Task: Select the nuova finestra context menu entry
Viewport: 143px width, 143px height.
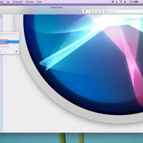Action: coord(10,34)
